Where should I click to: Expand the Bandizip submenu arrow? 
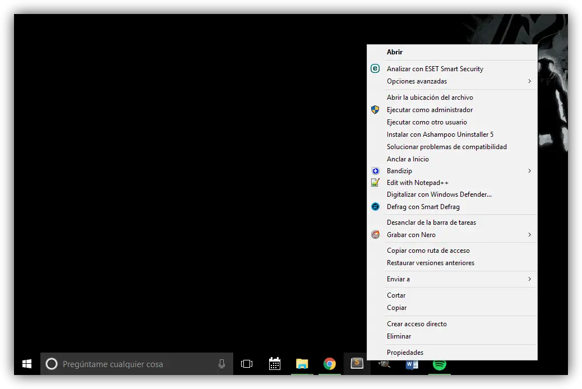tap(530, 171)
